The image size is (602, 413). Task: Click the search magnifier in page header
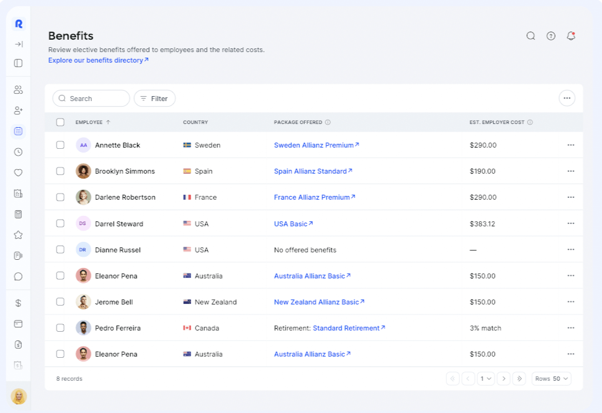pos(531,36)
